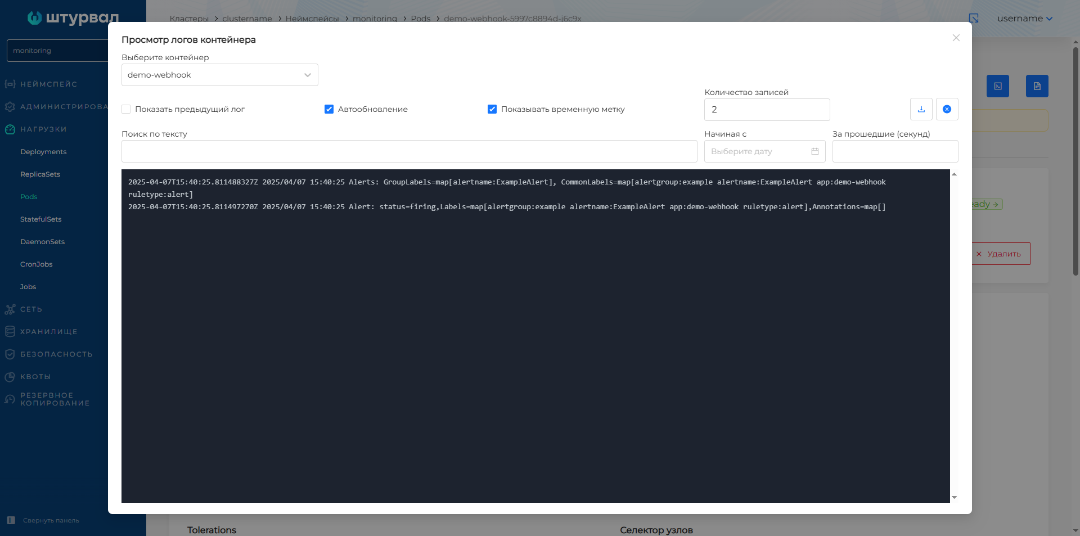Click the Сеть network icon in sidebar
Screen dimensions: 1080x536
point(10,309)
